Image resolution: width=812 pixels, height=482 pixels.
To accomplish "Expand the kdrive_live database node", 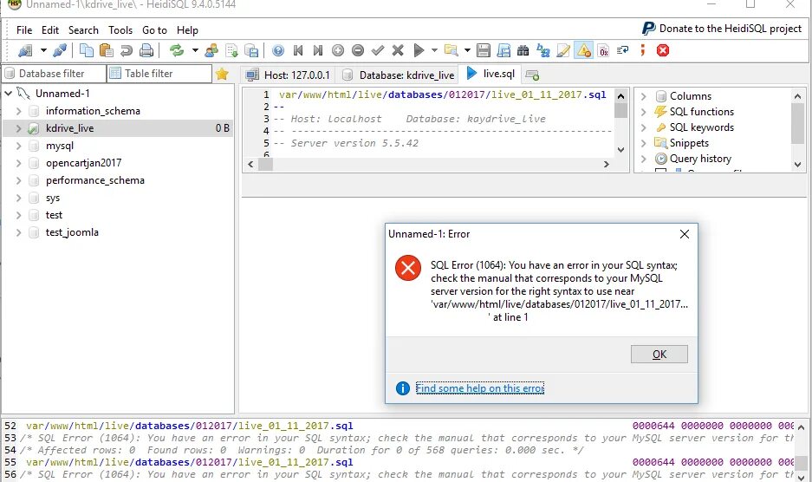I will (x=19, y=128).
